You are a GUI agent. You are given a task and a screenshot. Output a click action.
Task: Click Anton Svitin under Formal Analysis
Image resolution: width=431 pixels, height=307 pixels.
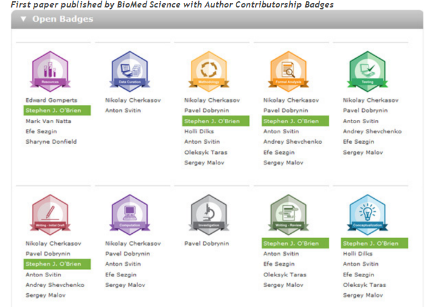click(x=281, y=131)
